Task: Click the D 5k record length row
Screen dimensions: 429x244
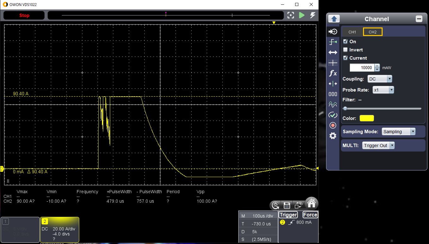Action: coord(258,232)
